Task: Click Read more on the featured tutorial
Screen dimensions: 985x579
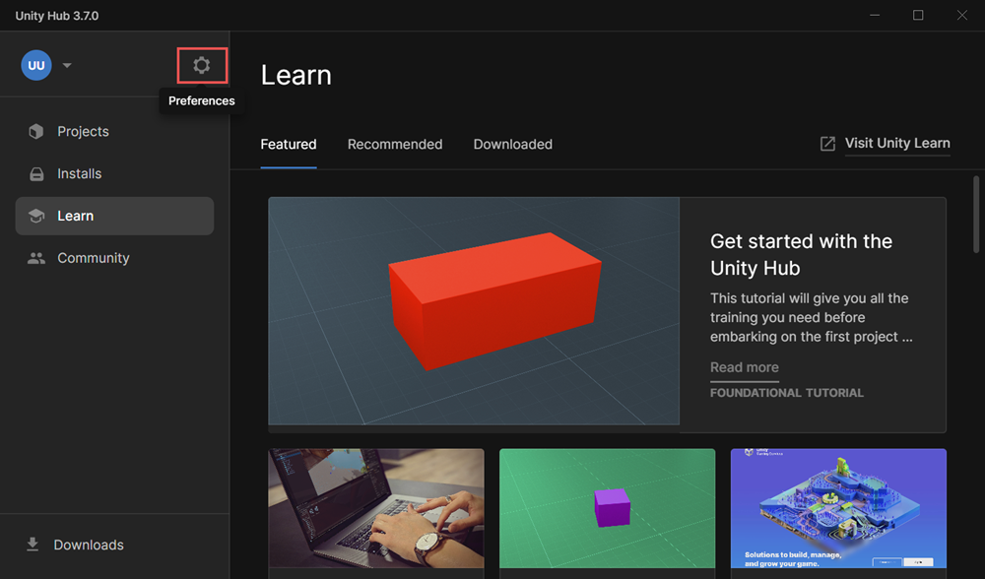Action: point(745,367)
